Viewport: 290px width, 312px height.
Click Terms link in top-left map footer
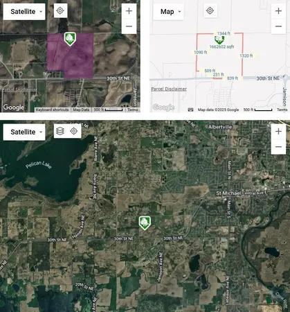tap(133, 110)
